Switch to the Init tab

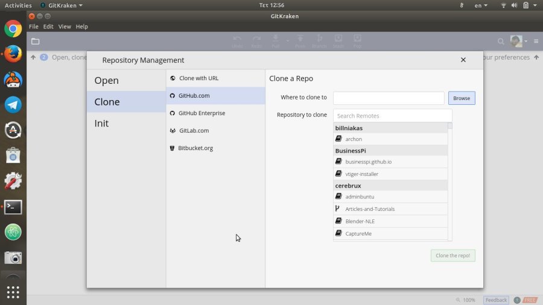point(126,123)
